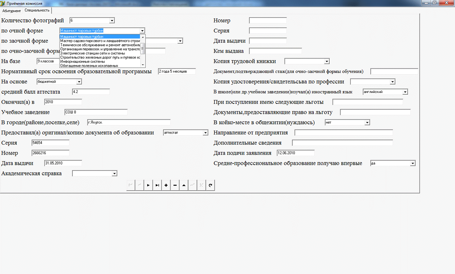
Task: Focus the Направление от предприятия field
Action: click(344, 133)
